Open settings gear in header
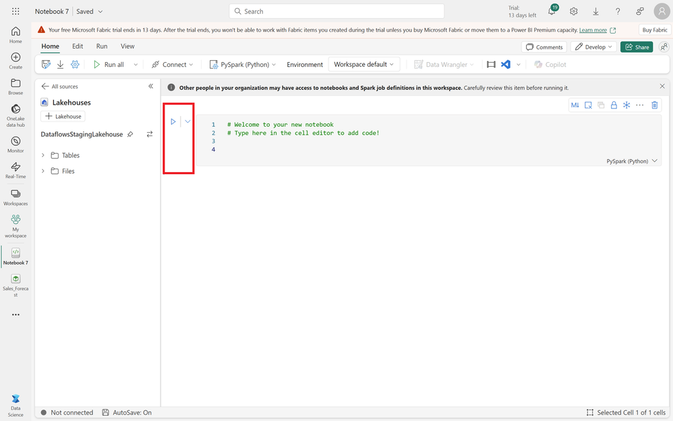Viewport: 673px width, 421px height. coord(574,11)
